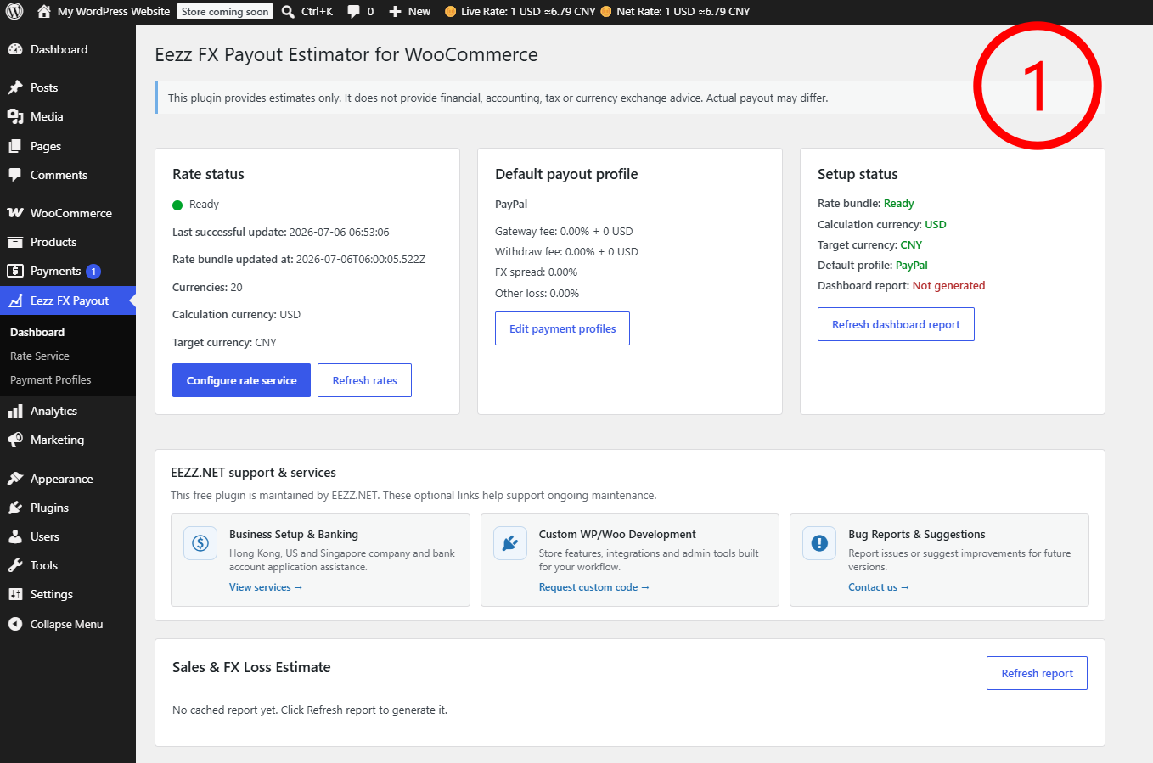This screenshot has height=763, width=1153.
Task: Click the Comments icon in sidebar
Action: click(15, 175)
